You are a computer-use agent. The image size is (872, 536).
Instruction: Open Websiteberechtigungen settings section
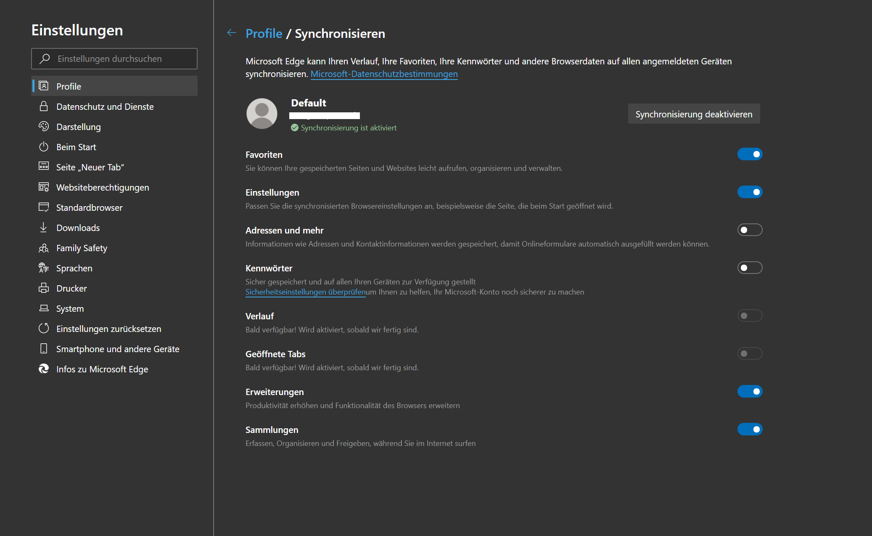point(103,188)
